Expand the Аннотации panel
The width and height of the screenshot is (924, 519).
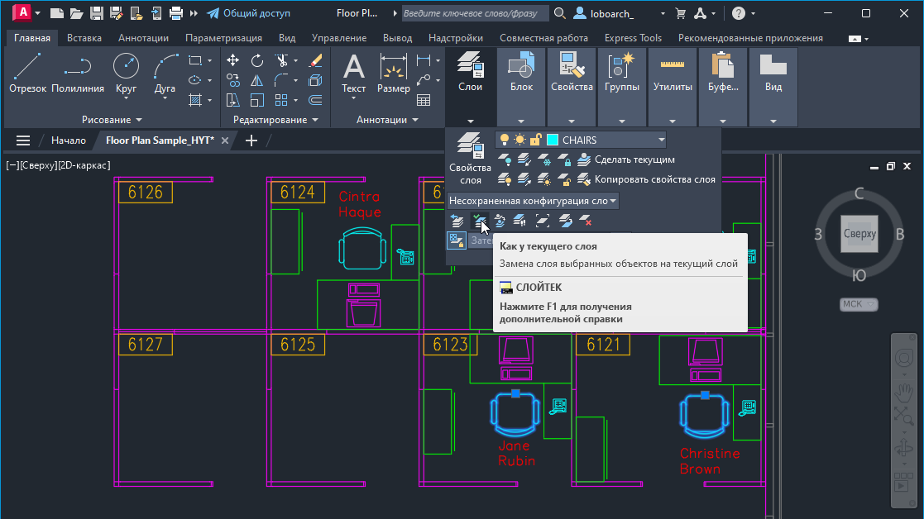coord(387,120)
